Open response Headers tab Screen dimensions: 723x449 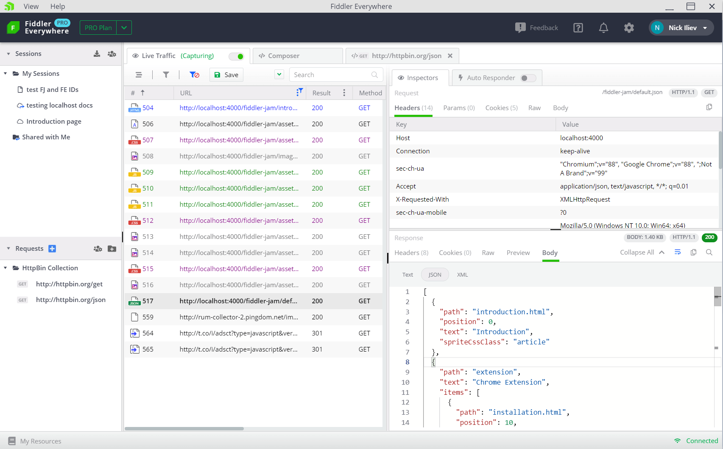(411, 253)
